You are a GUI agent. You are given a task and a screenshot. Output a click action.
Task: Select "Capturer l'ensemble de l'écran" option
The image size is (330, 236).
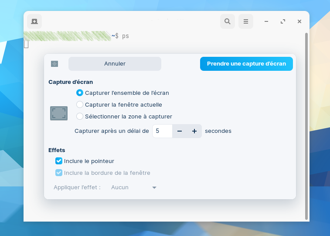coord(80,93)
